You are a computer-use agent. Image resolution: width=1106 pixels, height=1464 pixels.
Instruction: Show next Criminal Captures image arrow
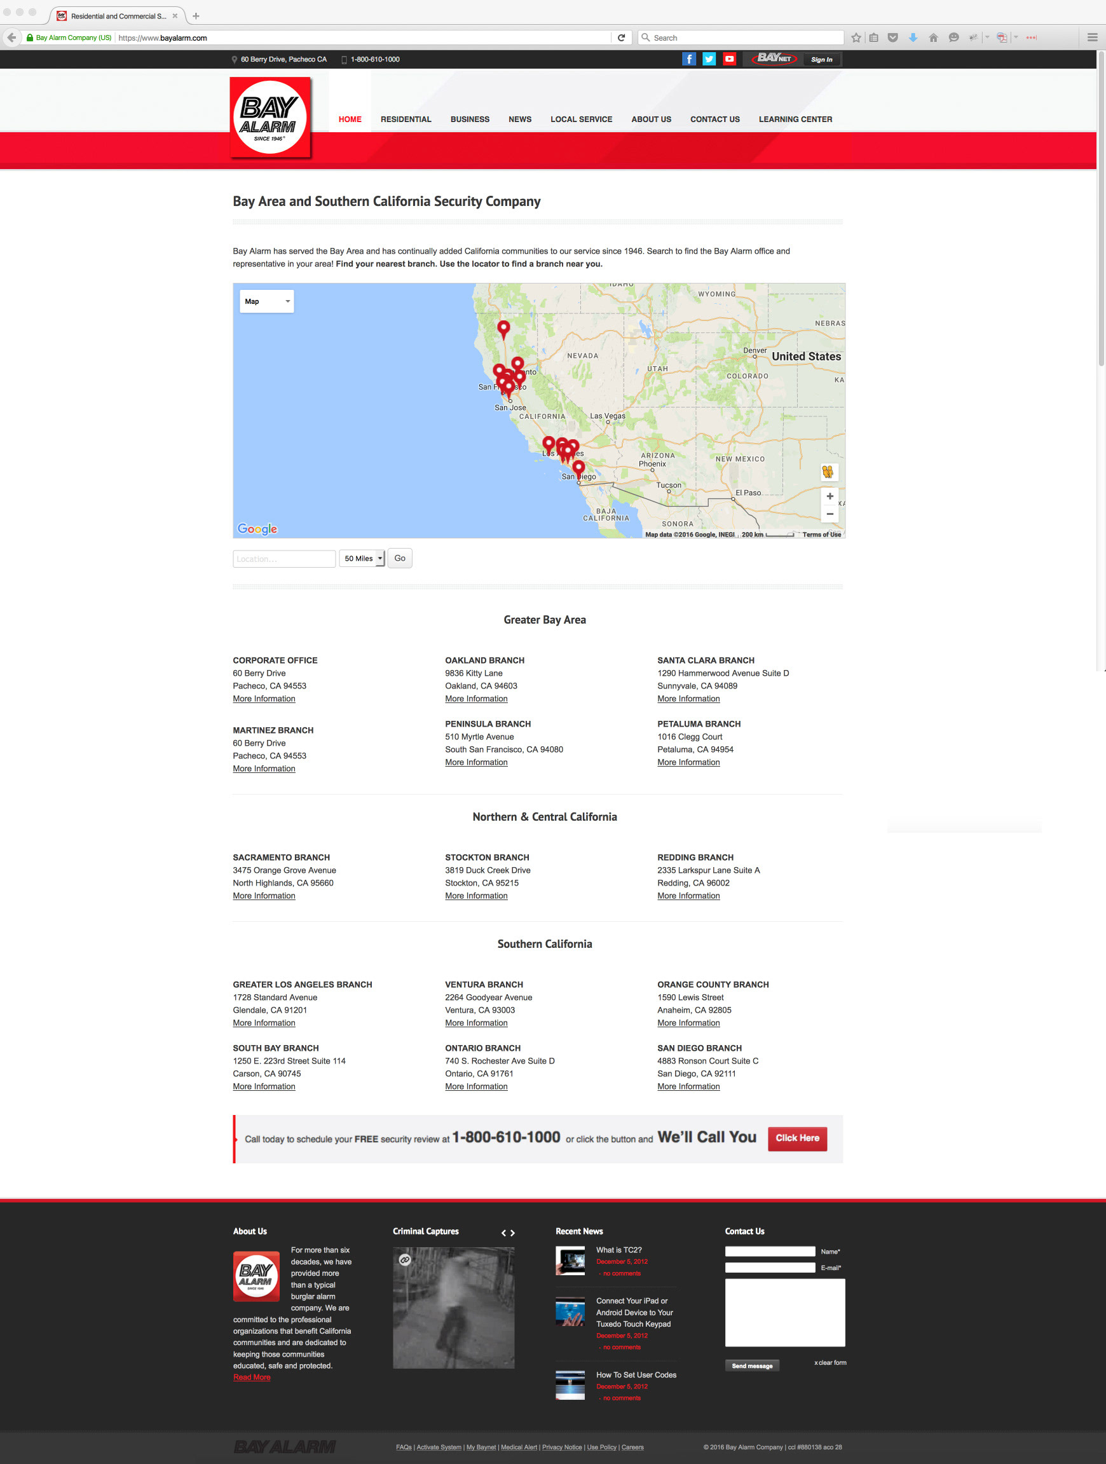click(x=512, y=1233)
